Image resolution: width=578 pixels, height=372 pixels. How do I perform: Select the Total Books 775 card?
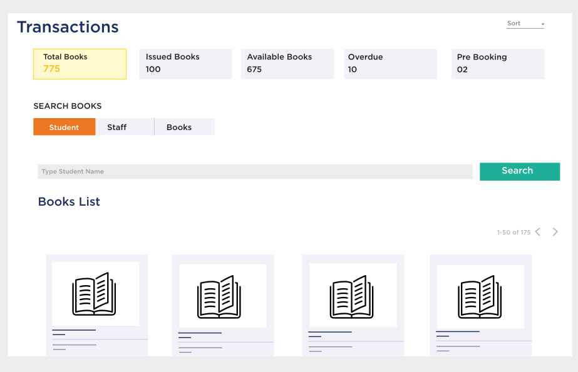pos(80,64)
